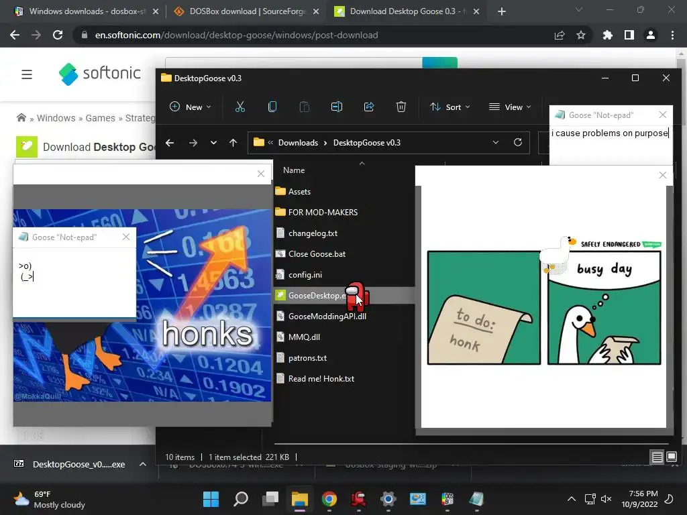Click the Delete trash icon in Explorer
The width and height of the screenshot is (687, 515).
pos(401,107)
